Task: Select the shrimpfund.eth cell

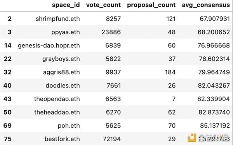Action: point(58,19)
